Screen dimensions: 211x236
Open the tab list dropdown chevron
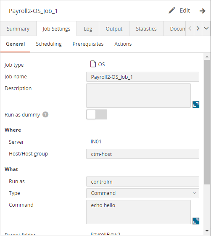(x=206, y=29)
